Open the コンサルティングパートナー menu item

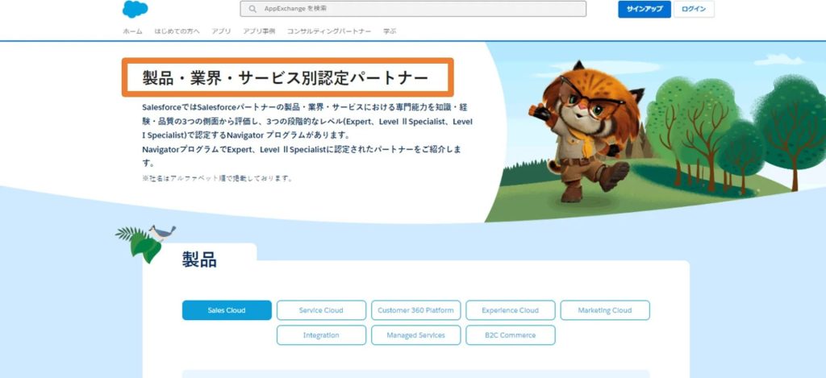pos(329,31)
